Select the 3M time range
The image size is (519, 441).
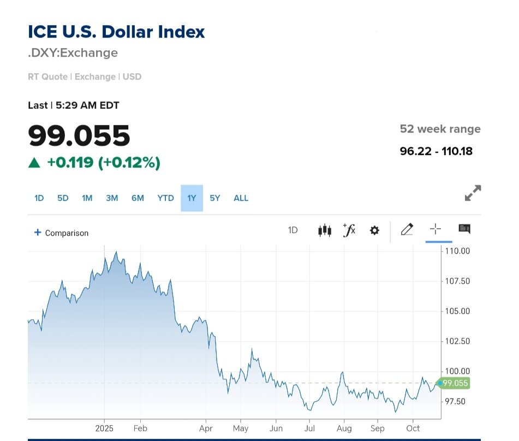112,198
